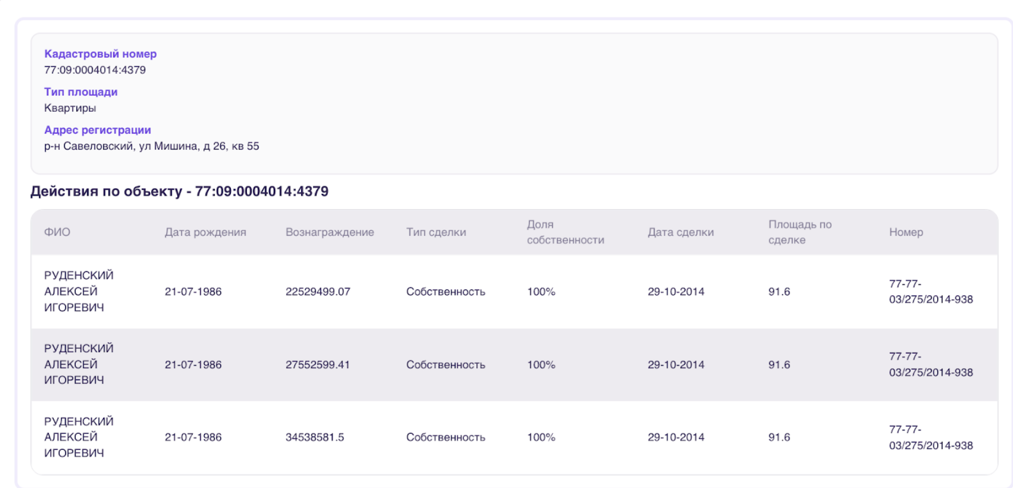This screenshot has height=488, width=1013.
Task: Click Квартиры value under Тип площади
Action: (70, 108)
